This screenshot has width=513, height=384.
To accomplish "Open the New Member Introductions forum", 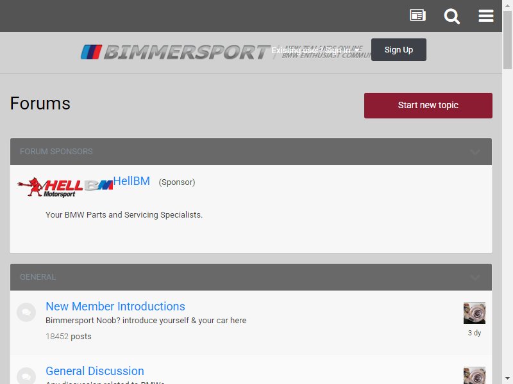I will point(115,307).
